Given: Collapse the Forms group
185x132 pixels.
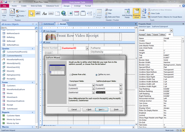Looking at the screenshot, I should (32, 82).
